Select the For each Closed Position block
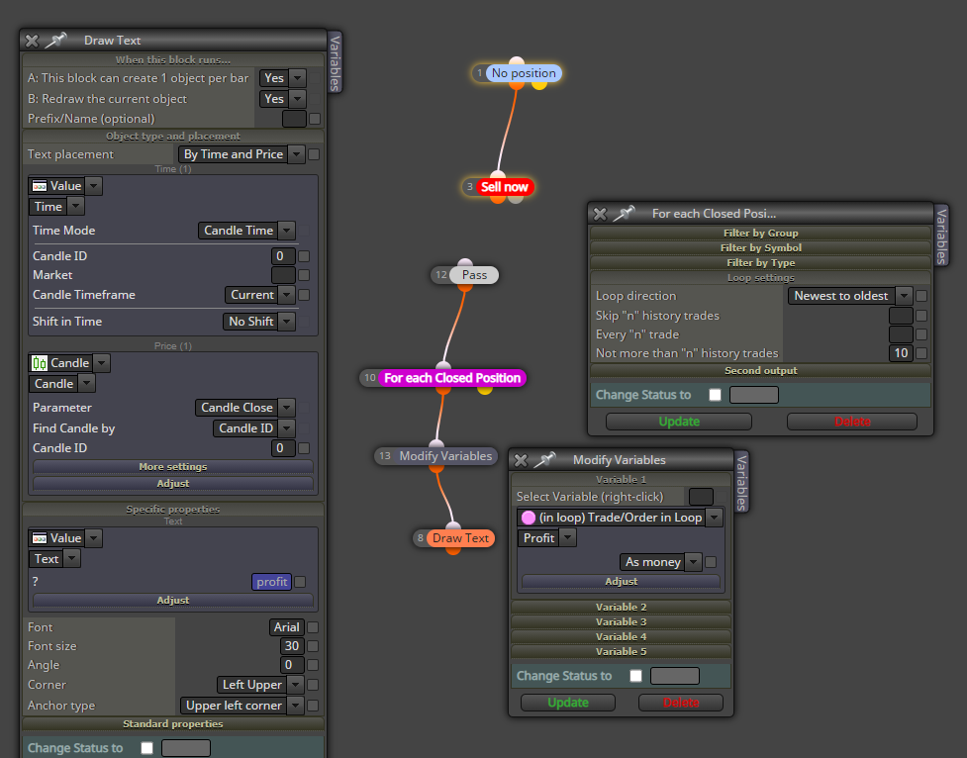 tap(452, 377)
